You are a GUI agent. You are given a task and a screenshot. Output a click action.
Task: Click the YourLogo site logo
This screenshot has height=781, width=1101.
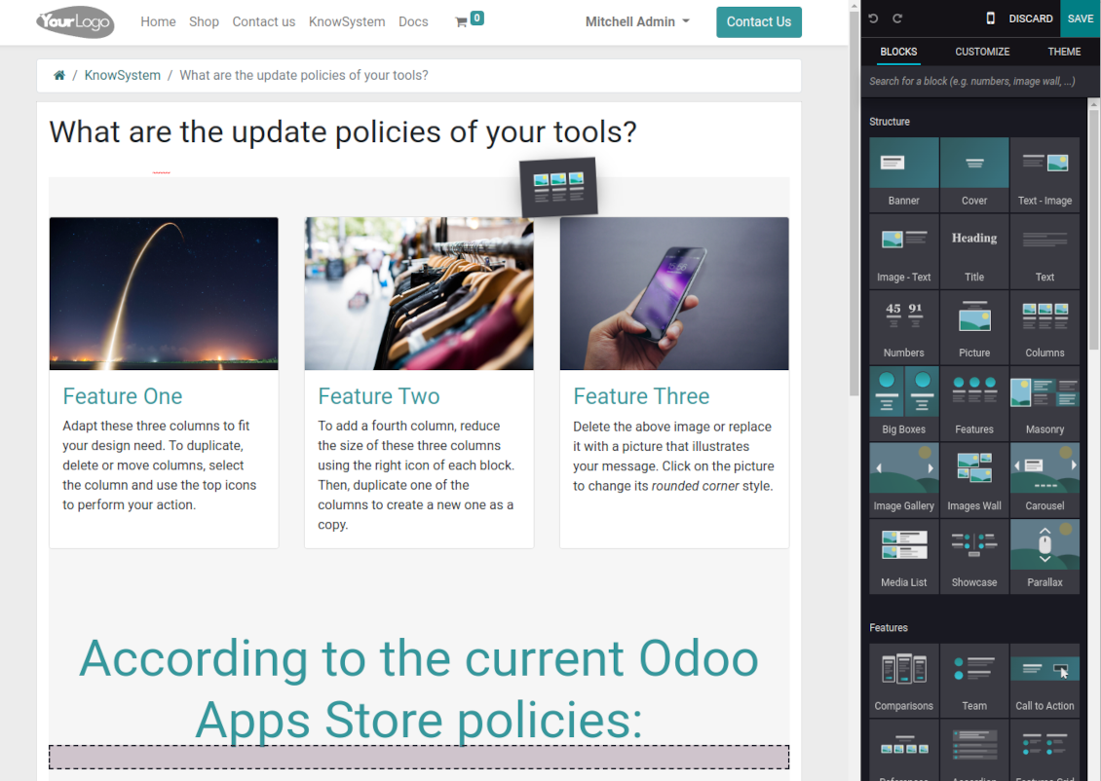click(x=75, y=21)
